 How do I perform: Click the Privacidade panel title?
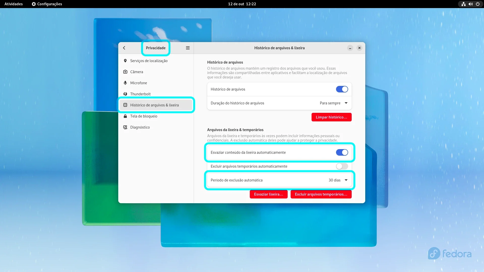156,48
